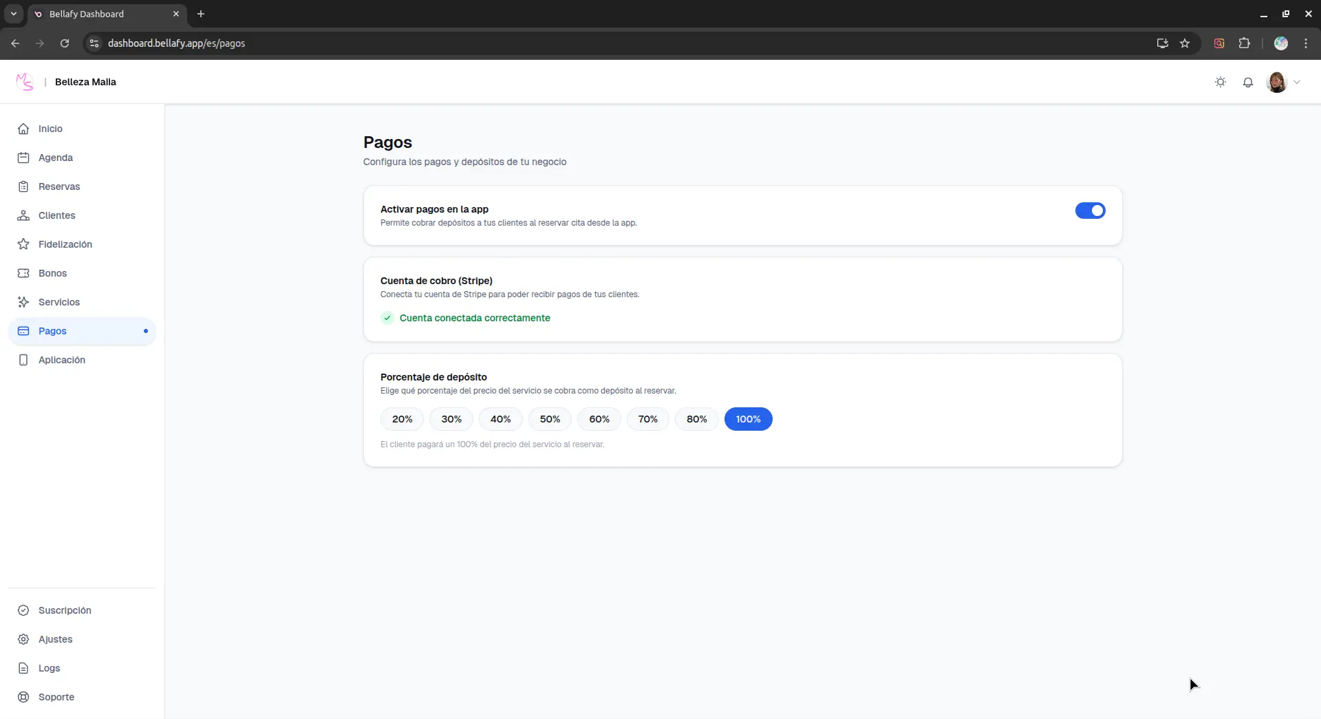Viewport: 1321px width, 719px height.
Task: Open Fidelización with the star icon
Action: coord(23,244)
